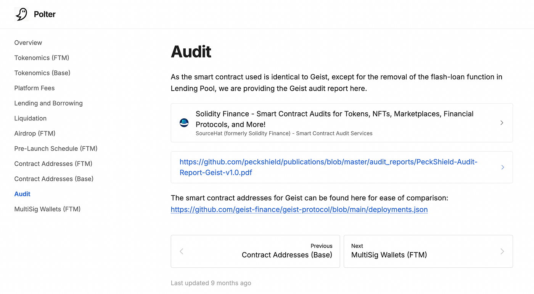This screenshot has height=294, width=534.
Task: Go to Next page MultiSig Wallets (FTM)
Action: 428,251
